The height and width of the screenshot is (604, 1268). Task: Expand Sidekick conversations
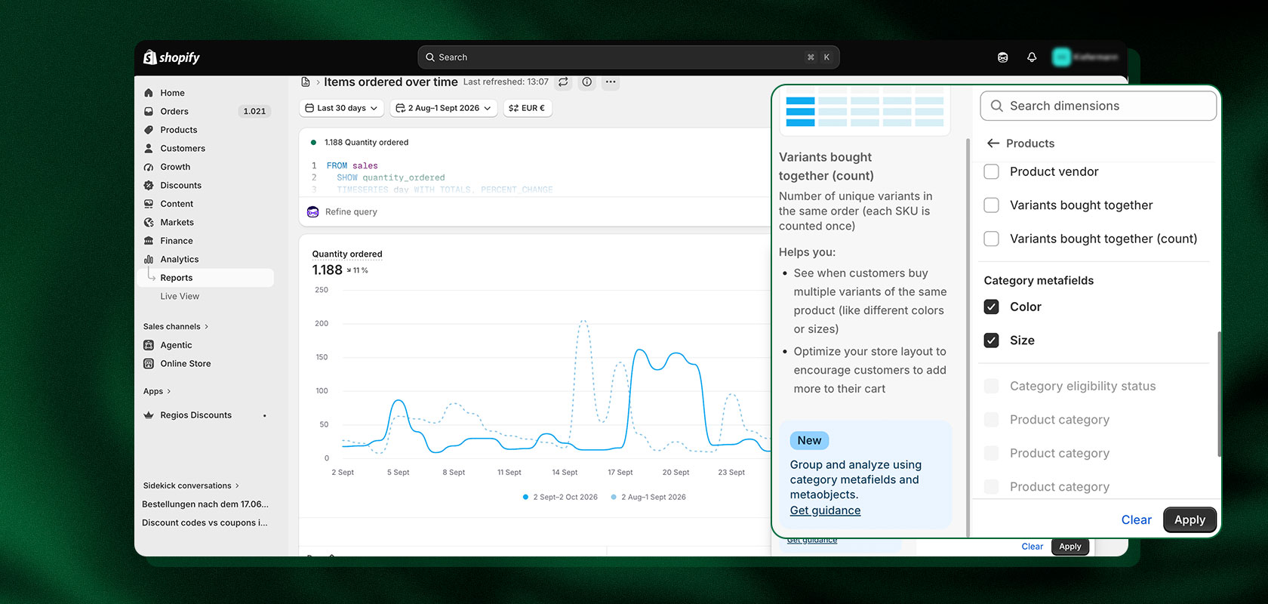tap(191, 486)
